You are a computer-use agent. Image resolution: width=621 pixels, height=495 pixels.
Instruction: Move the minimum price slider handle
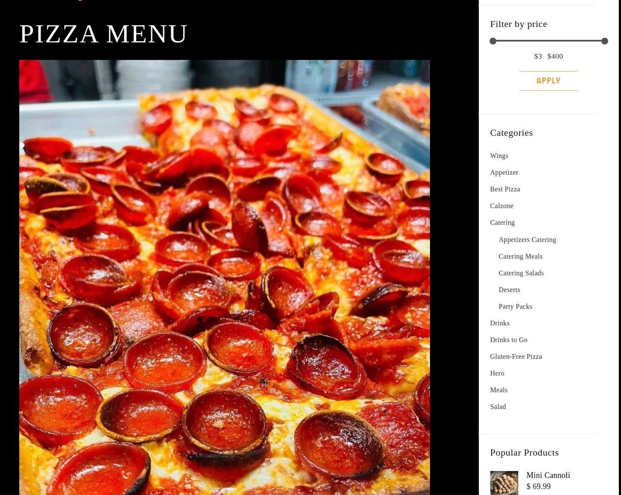coord(493,41)
